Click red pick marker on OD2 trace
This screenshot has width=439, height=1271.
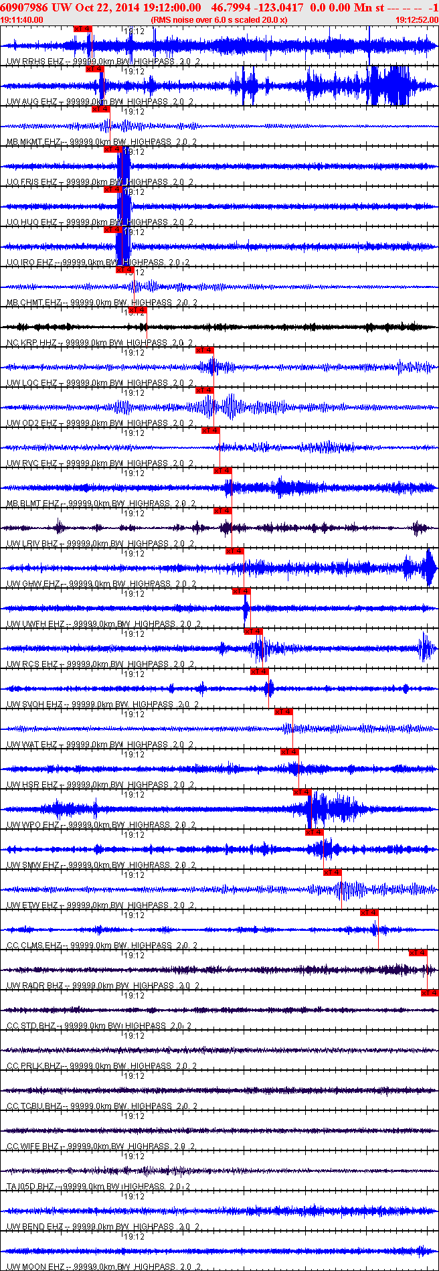[205, 390]
